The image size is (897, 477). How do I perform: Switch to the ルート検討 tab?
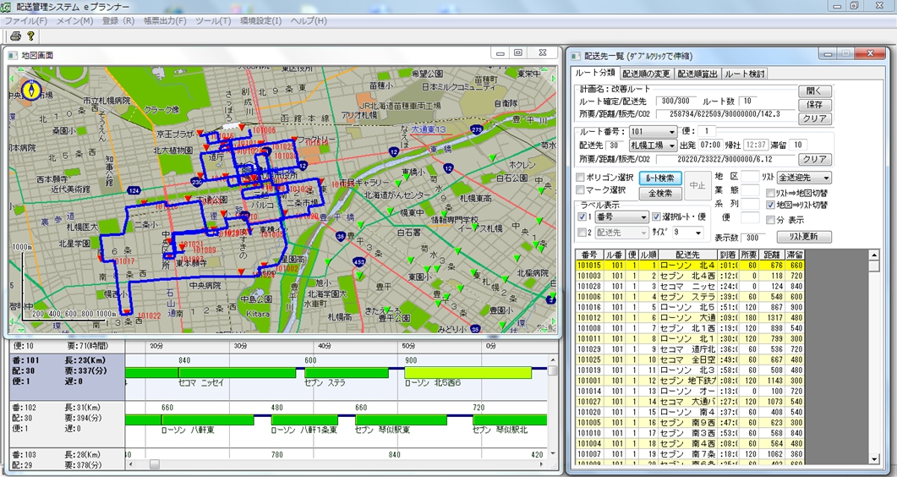point(744,74)
